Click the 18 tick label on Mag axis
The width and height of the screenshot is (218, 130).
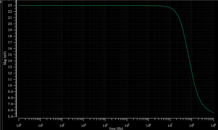click(x=10, y=36)
